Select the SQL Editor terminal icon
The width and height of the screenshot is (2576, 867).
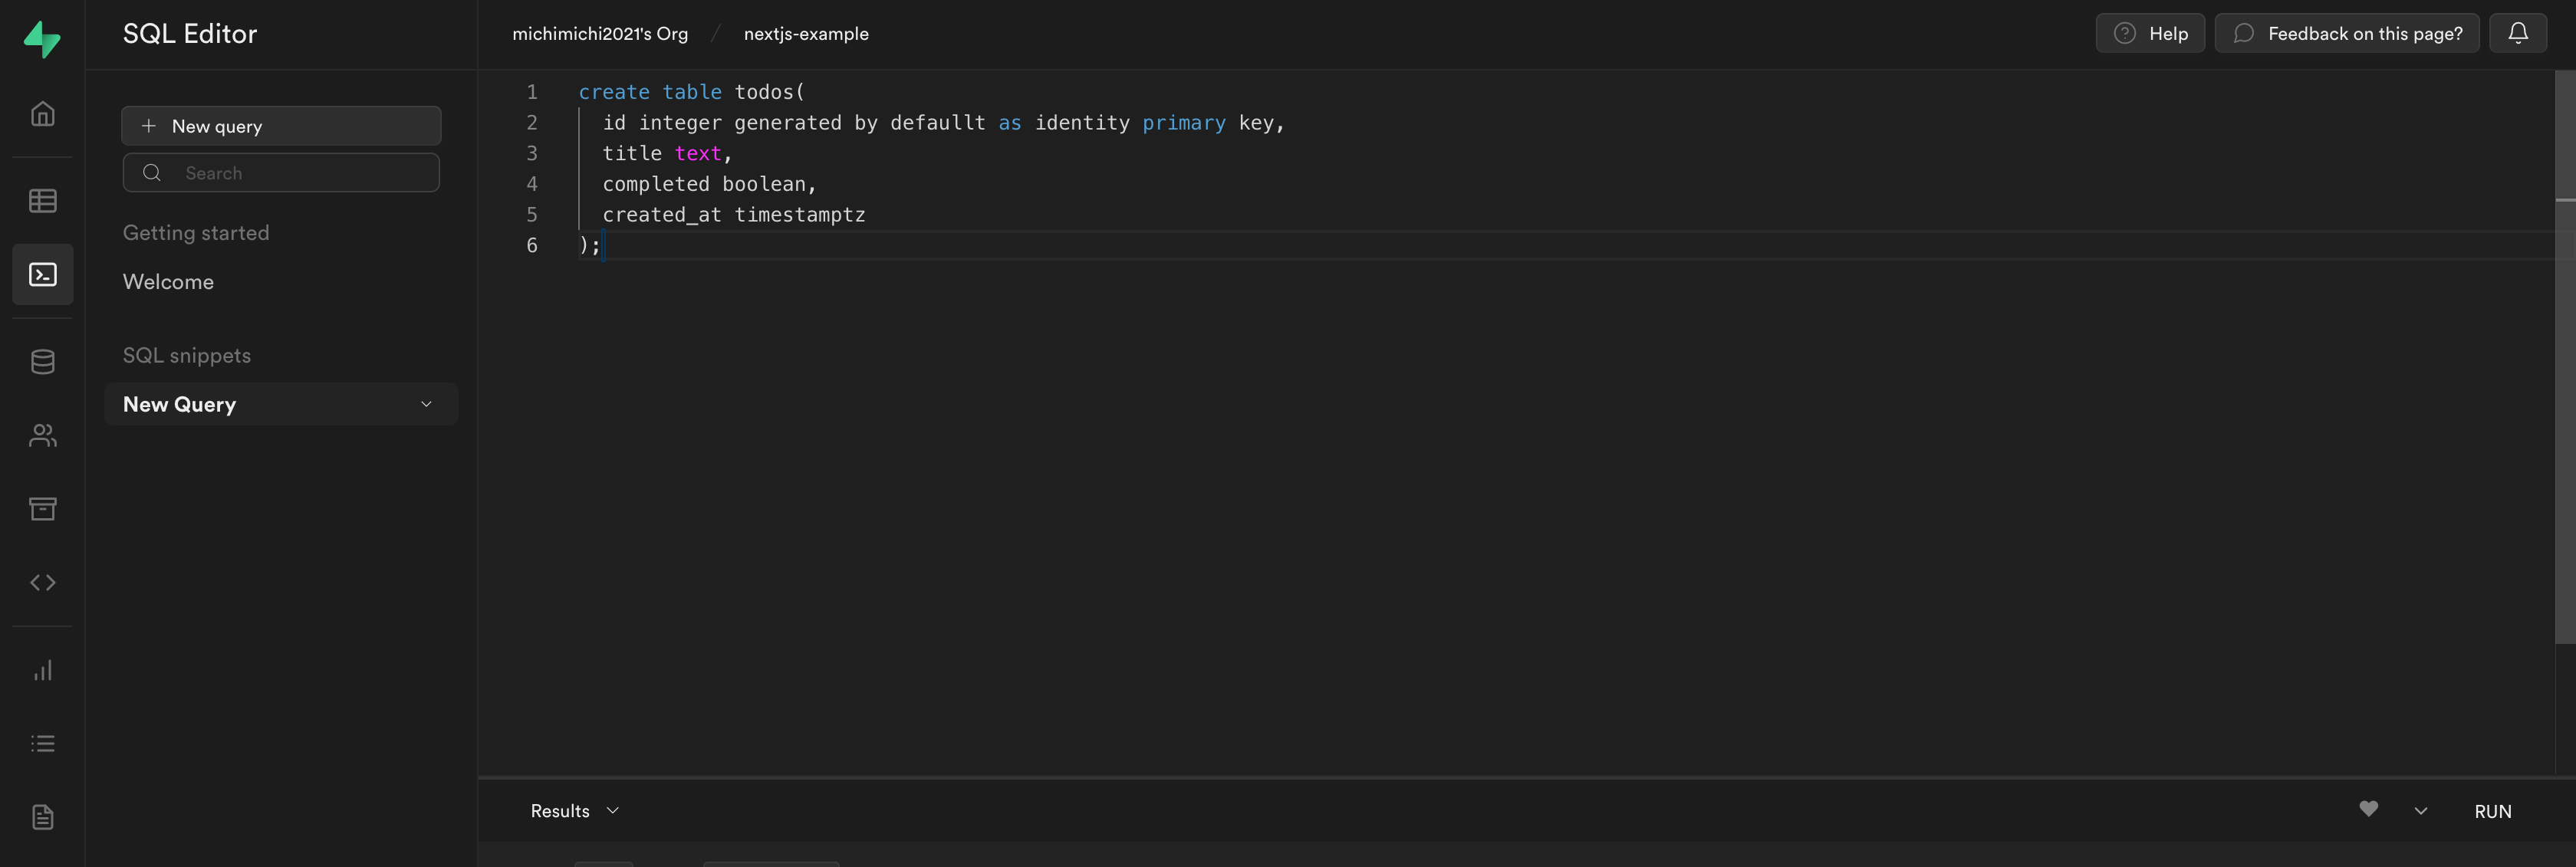(42, 274)
